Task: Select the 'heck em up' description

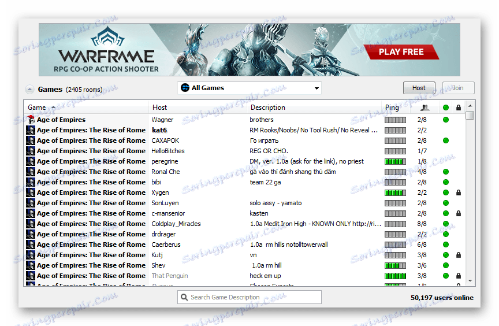Action: tap(265, 276)
